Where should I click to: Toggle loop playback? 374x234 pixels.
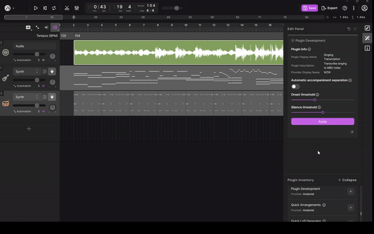[54, 8]
